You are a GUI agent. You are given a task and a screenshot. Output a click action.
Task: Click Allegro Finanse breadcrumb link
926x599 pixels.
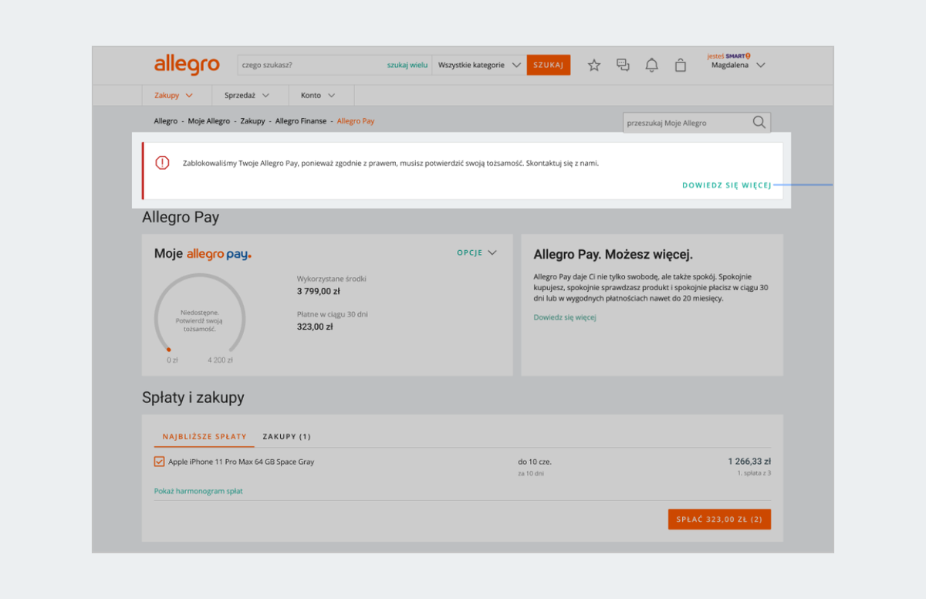click(301, 121)
